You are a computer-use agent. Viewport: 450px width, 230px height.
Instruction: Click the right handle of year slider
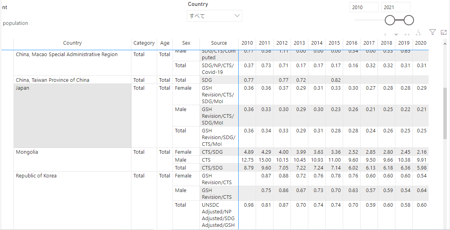[409, 20]
